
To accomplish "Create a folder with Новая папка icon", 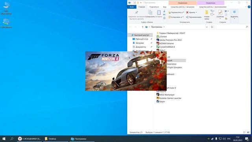I will 206,13.
